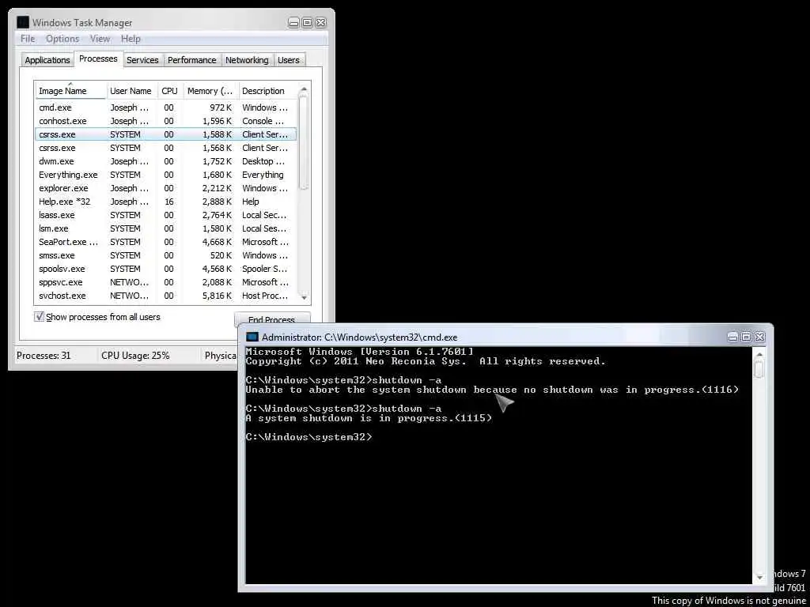This screenshot has height=607, width=810.
Task: Select the Everything.exe process row
Action: click(x=166, y=175)
